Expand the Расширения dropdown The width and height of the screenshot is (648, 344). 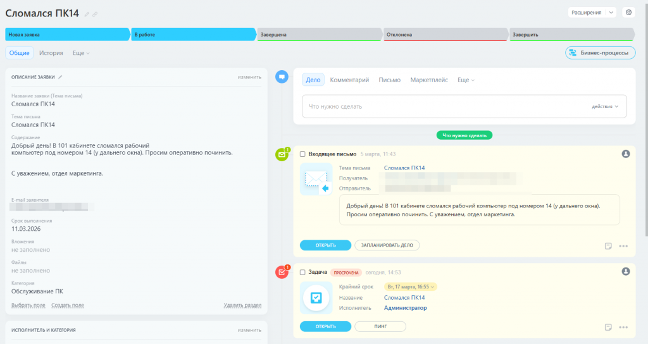click(x=592, y=12)
